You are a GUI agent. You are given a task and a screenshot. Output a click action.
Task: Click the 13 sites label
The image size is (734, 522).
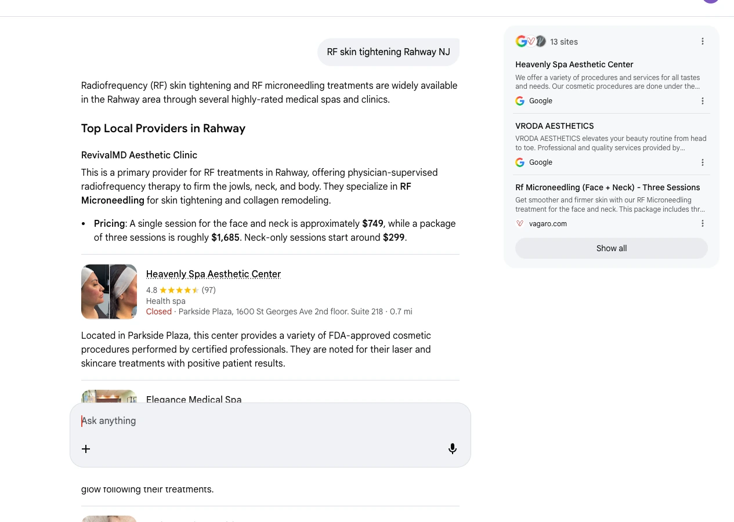pos(564,42)
